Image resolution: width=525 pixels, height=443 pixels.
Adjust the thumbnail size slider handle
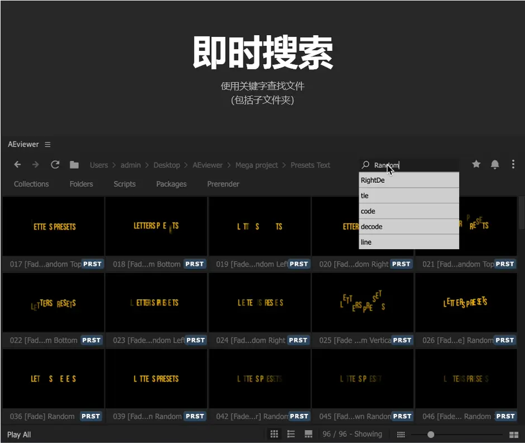coord(431,435)
